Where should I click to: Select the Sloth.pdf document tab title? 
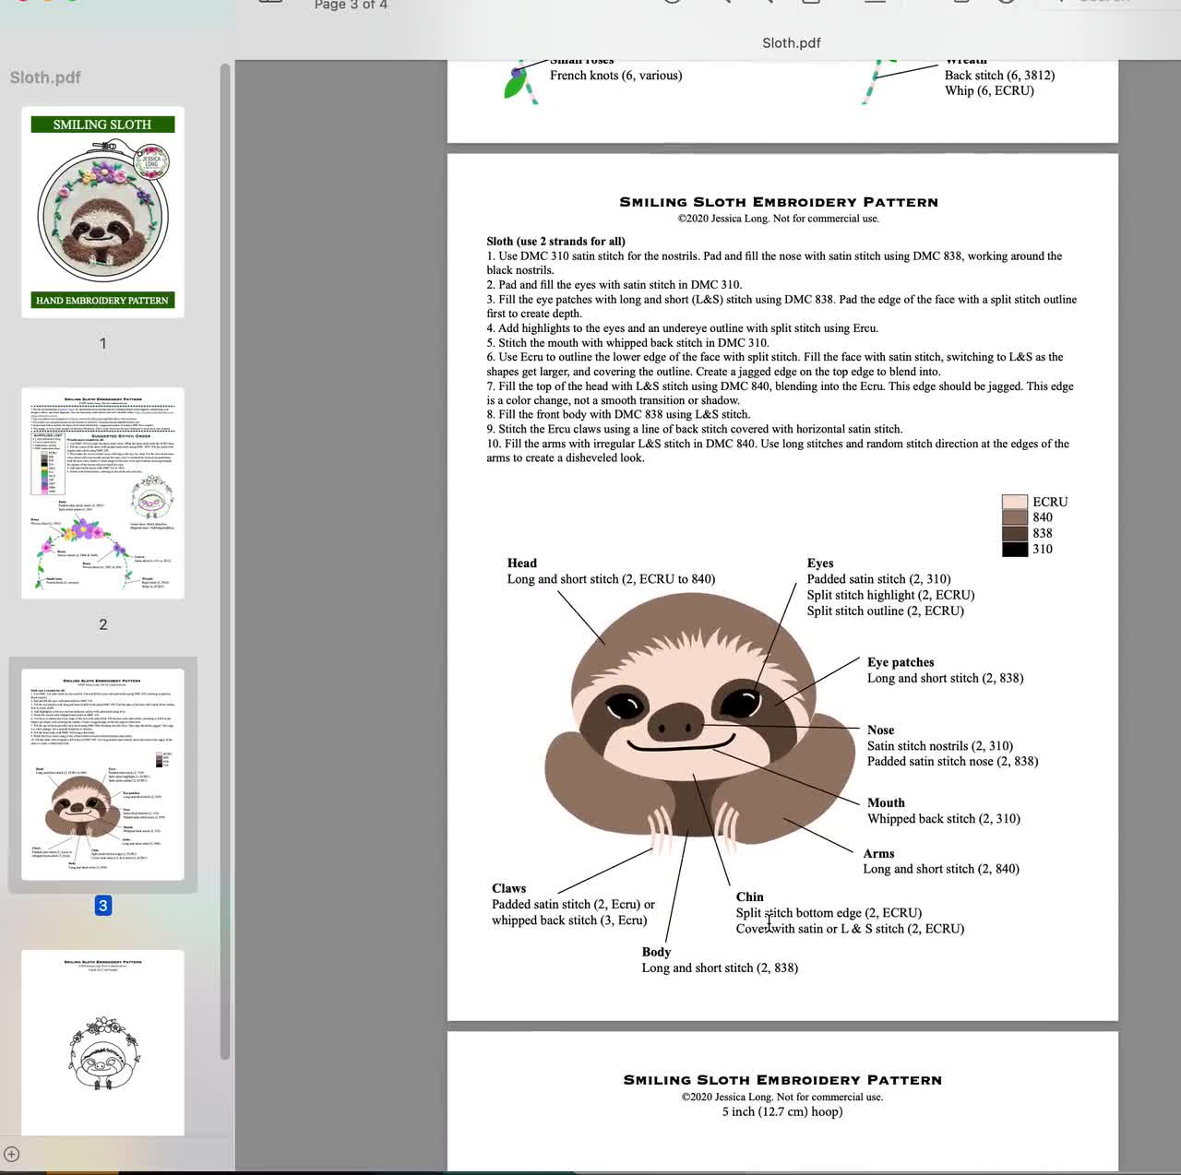click(792, 42)
